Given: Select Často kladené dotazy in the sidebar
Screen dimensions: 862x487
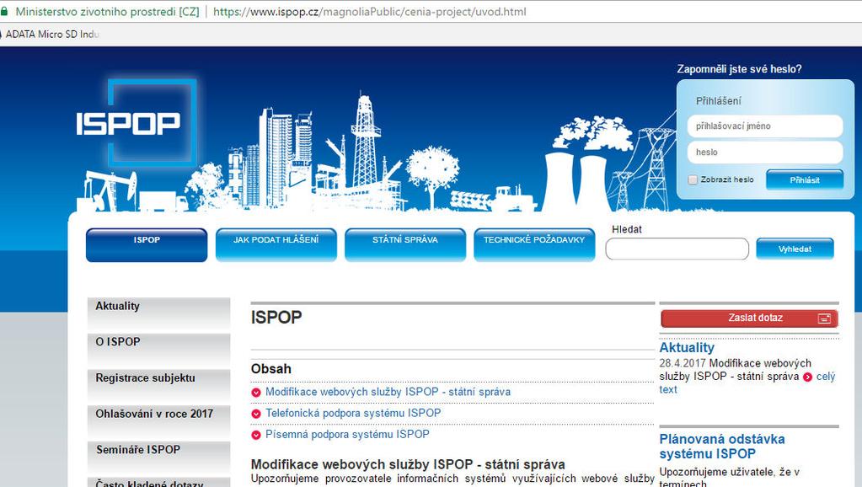Looking at the screenshot, I should tap(159, 482).
